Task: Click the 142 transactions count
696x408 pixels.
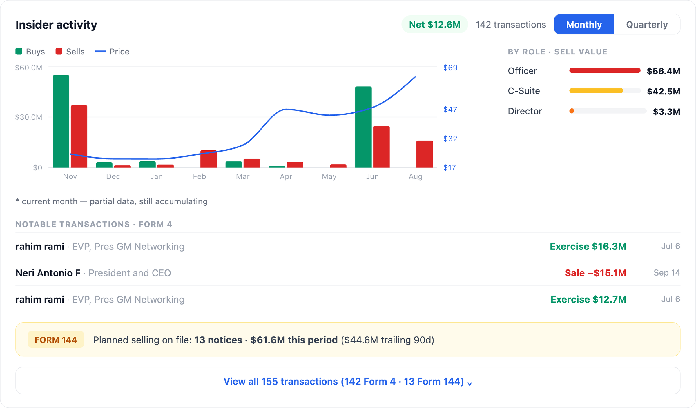Action: (511, 24)
